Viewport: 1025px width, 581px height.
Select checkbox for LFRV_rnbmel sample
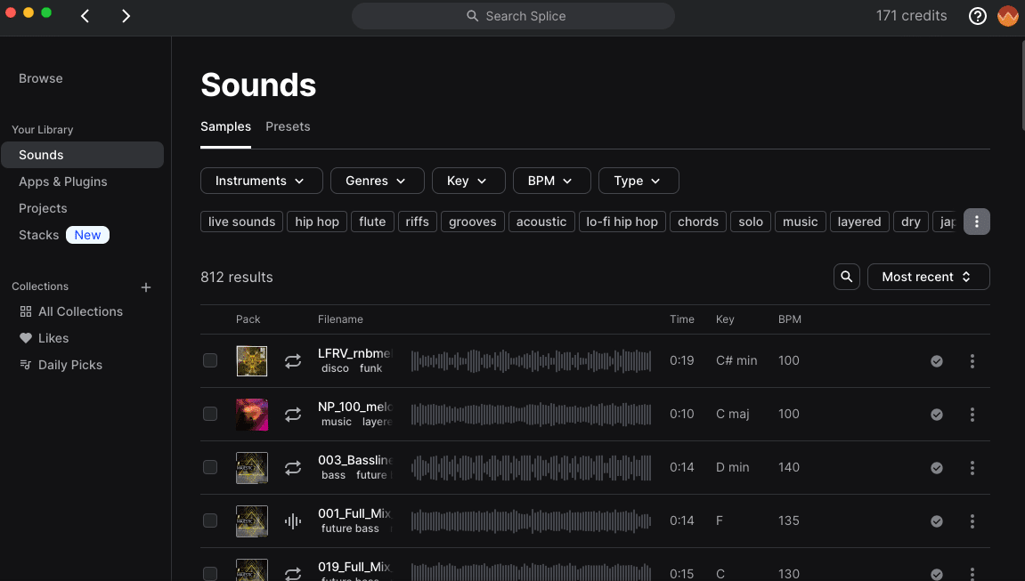[x=210, y=360]
